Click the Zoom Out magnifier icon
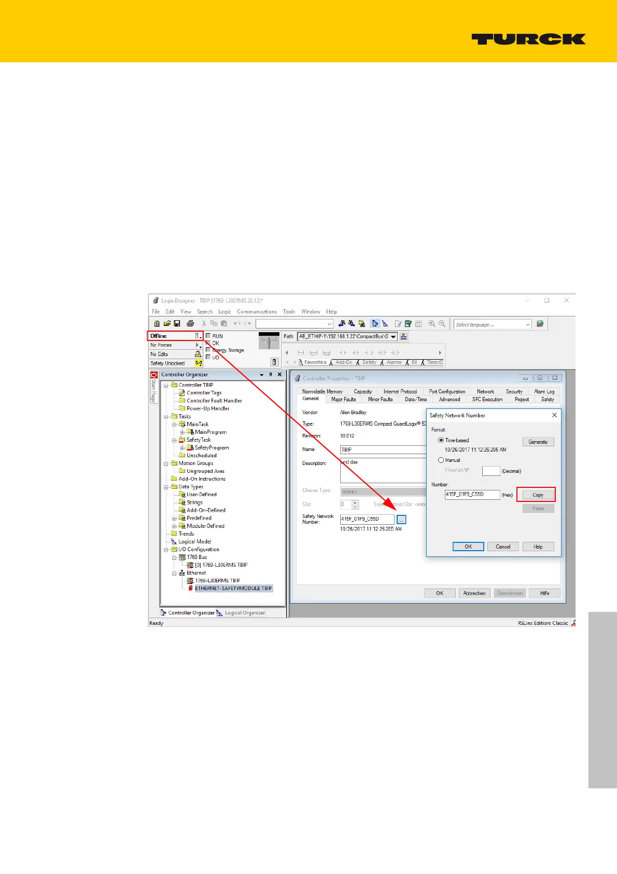Image resolution: width=617 pixels, height=874 pixels. pos(442,324)
